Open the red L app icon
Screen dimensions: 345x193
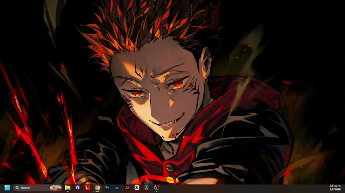pyautogui.click(x=87, y=188)
